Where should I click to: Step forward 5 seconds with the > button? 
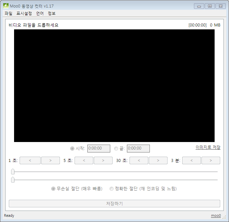103,161
